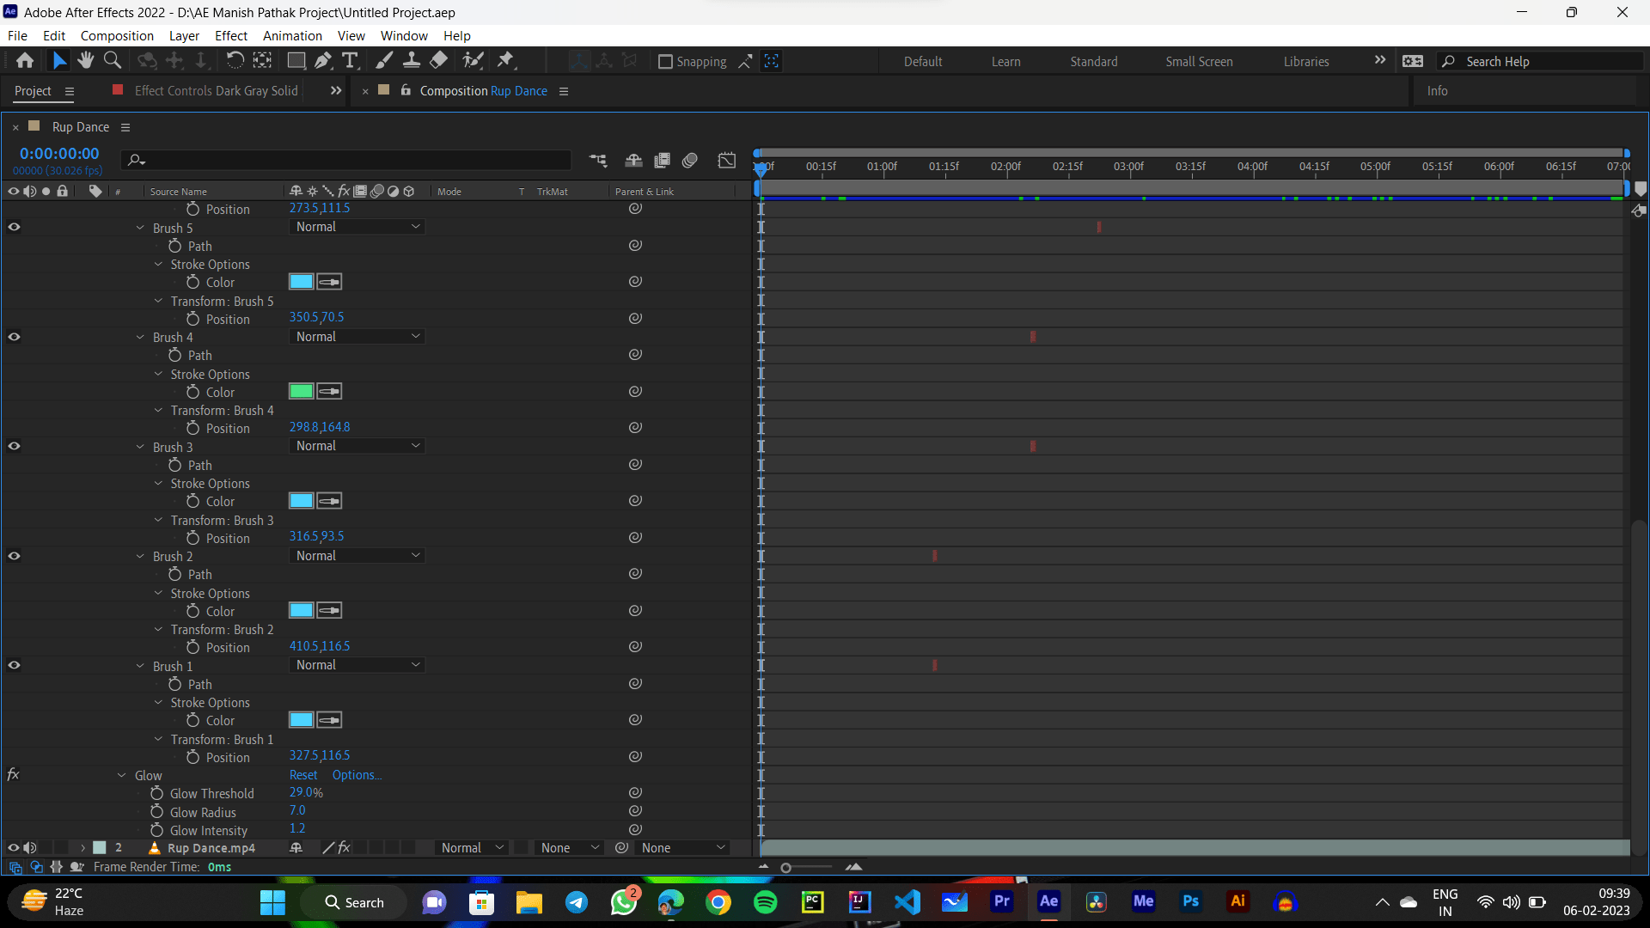Screen dimensions: 1650x928
Task: Select the Brush tool
Action: coord(384,60)
